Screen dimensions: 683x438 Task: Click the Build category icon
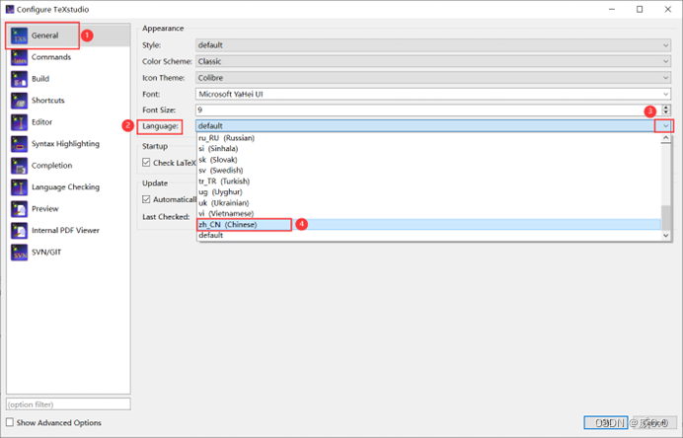point(19,79)
